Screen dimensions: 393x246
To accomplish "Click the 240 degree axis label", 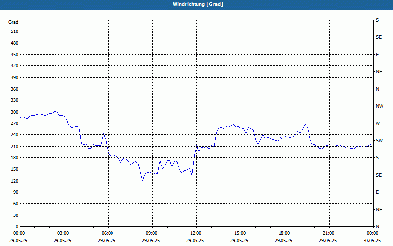I will click(14, 134).
